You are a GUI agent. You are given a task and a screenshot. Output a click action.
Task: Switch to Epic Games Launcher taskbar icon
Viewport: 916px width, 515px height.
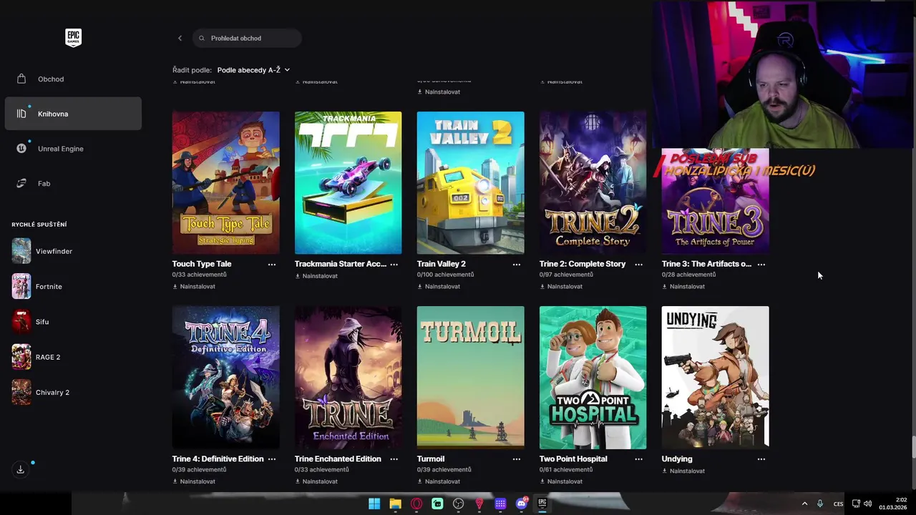(542, 504)
